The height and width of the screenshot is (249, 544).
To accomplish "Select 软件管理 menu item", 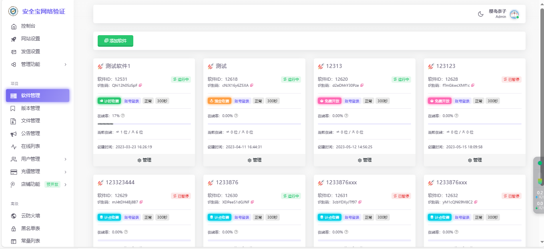I will coord(38,96).
